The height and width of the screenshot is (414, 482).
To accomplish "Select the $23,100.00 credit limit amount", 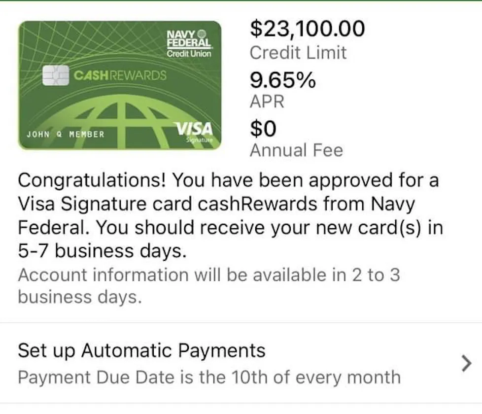I will click(x=308, y=29).
